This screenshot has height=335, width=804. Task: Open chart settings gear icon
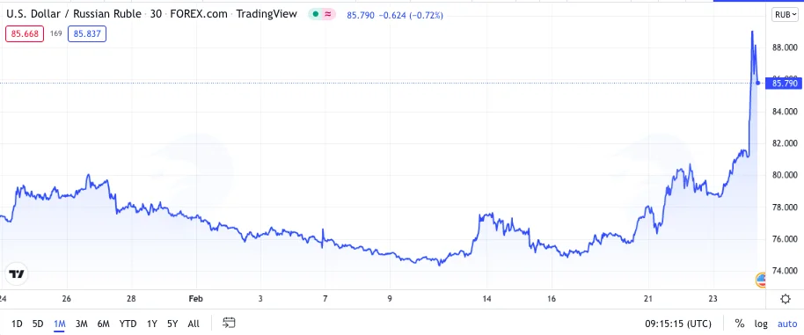click(785, 299)
